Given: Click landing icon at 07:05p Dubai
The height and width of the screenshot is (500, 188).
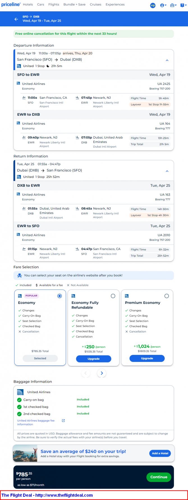Looking at the screenshot, I should 77,137.
